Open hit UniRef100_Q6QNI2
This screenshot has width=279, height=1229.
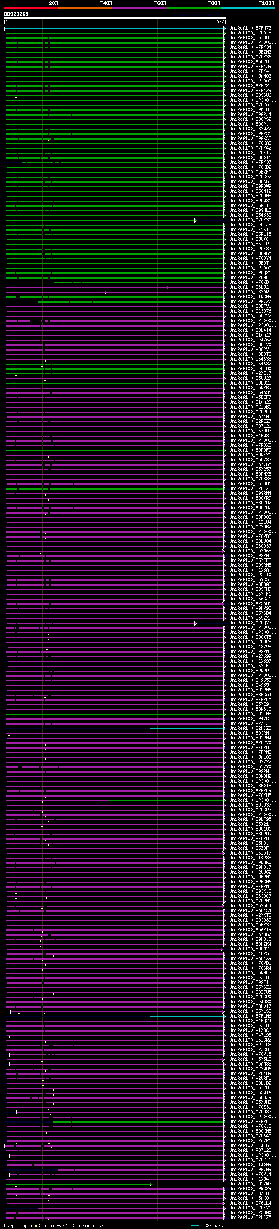tap(250, 191)
